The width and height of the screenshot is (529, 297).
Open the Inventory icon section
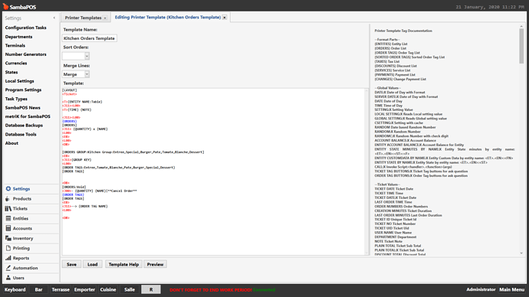tap(8, 238)
